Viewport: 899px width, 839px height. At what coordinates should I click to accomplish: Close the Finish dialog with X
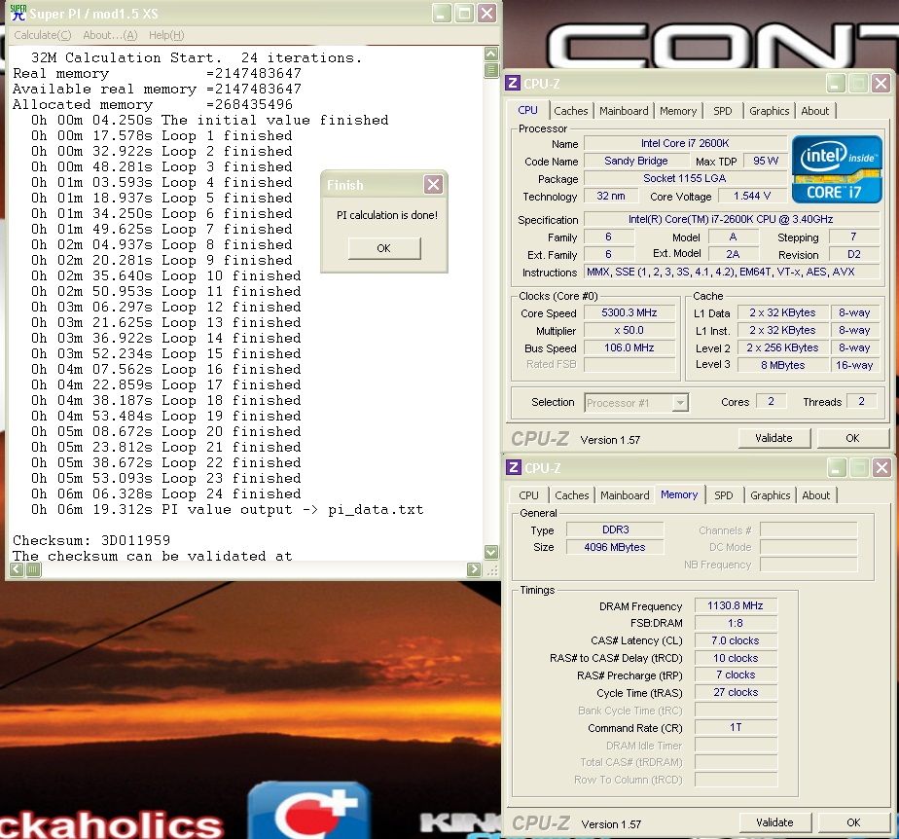pyautogui.click(x=433, y=185)
